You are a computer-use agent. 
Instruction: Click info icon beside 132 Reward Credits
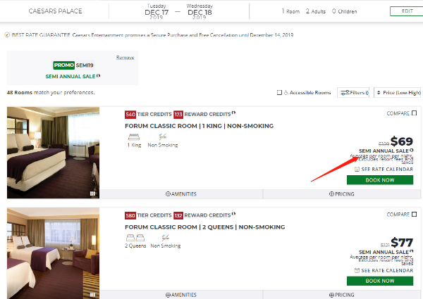(x=233, y=214)
